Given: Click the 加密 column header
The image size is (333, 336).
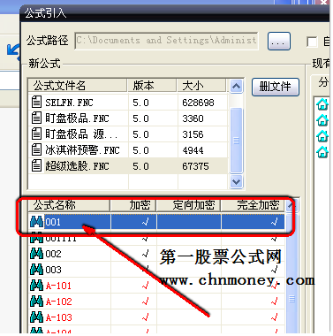Looking at the screenshot, I should click(x=133, y=205).
